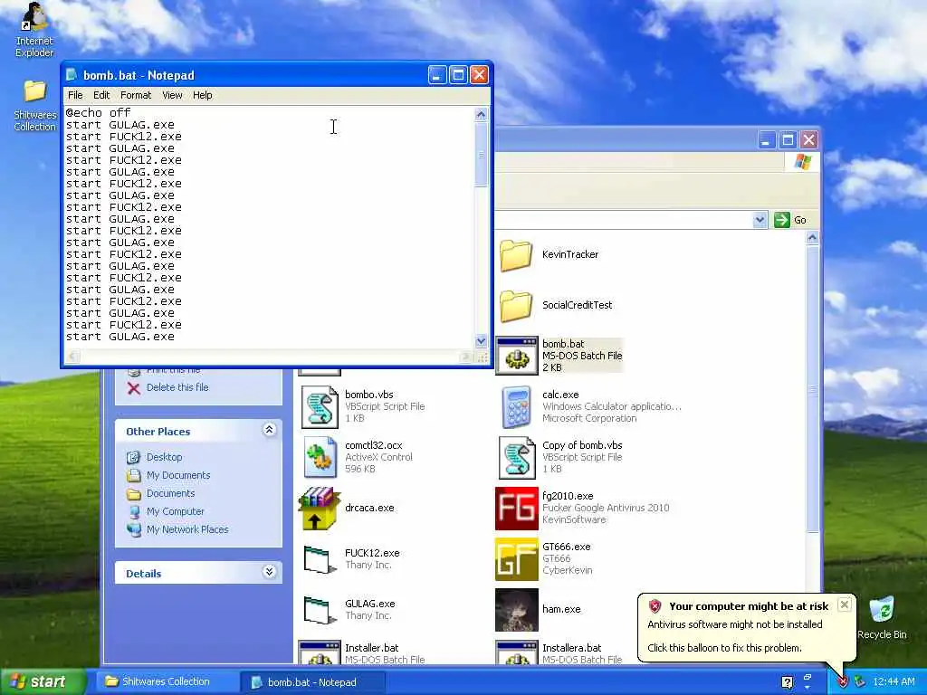Open the Internet Exploder desktop shortcut

34,30
